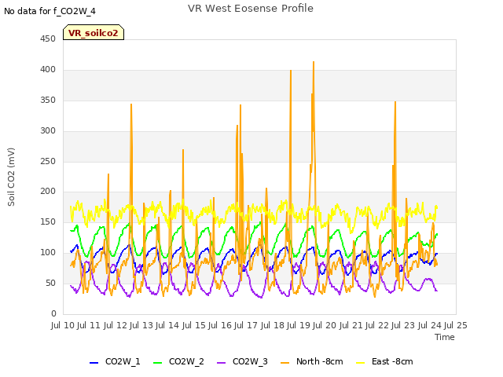Image resolution: width=503 pixels, height=377 pixels.
Task: Click the Jul 10 x-axis tick label
Action: 63,326
